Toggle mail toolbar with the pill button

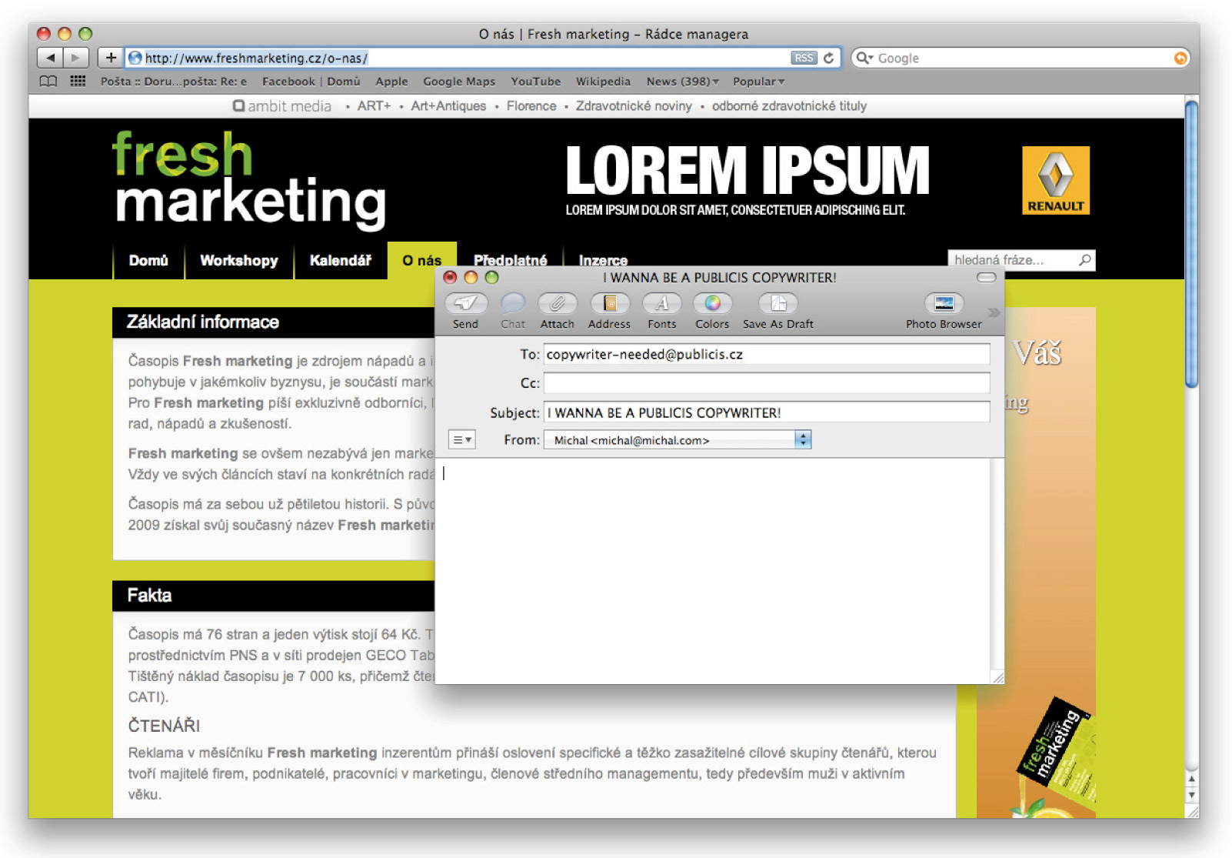tap(986, 277)
